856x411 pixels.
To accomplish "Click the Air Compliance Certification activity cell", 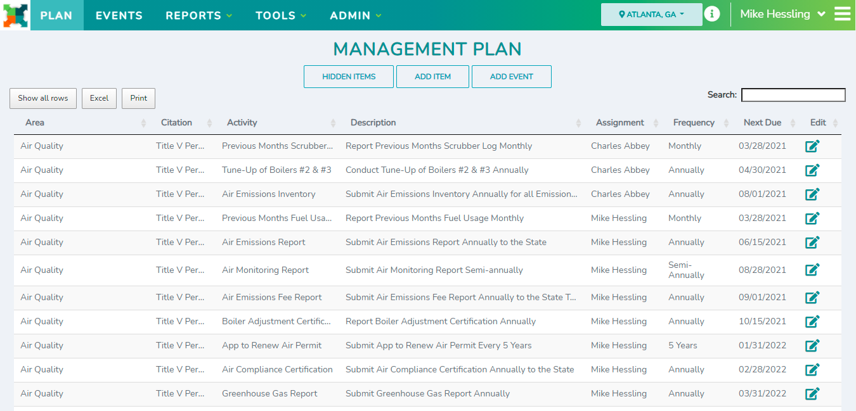I will pyautogui.click(x=277, y=370).
